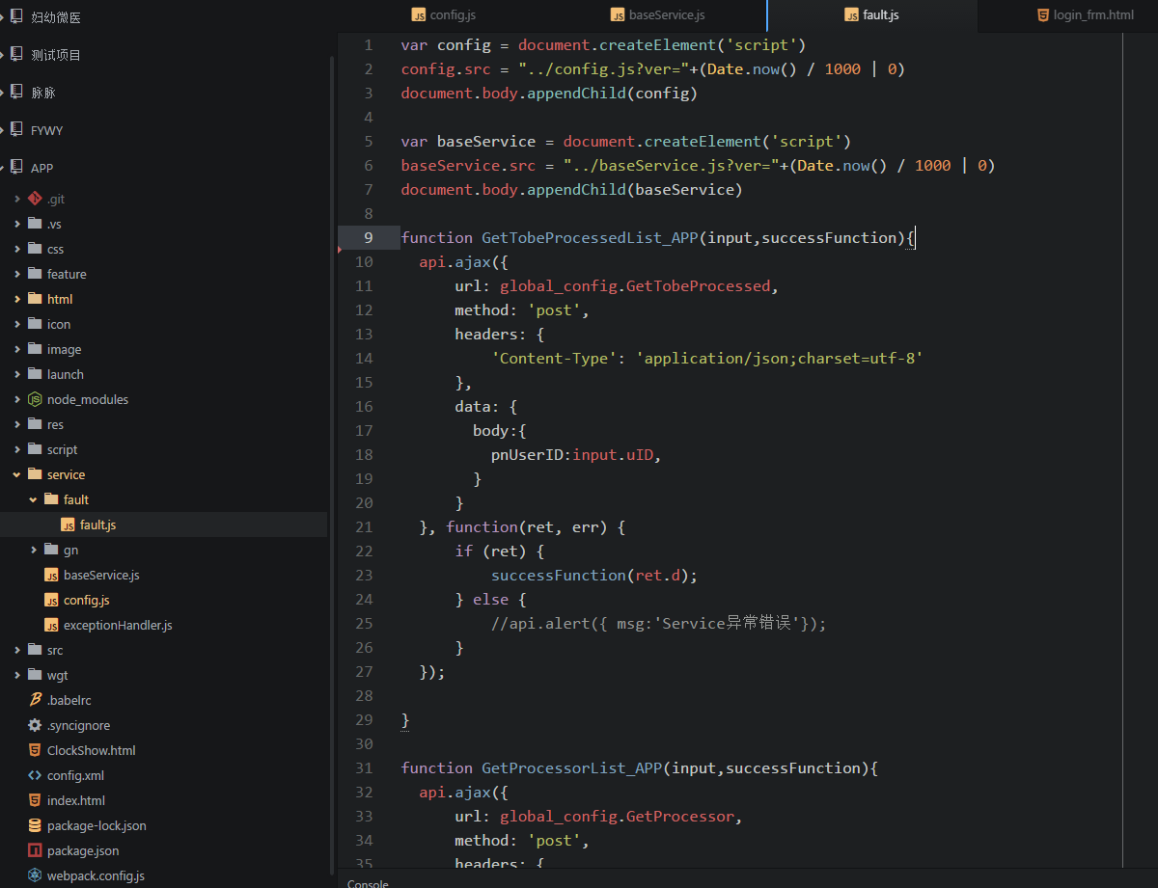Image resolution: width=1158 pixels, height=888 pixels.
Task: Click the 'application/json;charset=utf-8' string
Action: point(780,359)
